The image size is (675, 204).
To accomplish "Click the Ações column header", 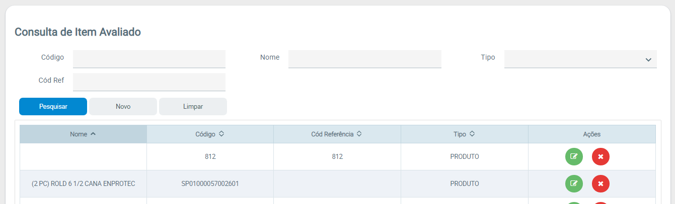I will pos(591,134).
